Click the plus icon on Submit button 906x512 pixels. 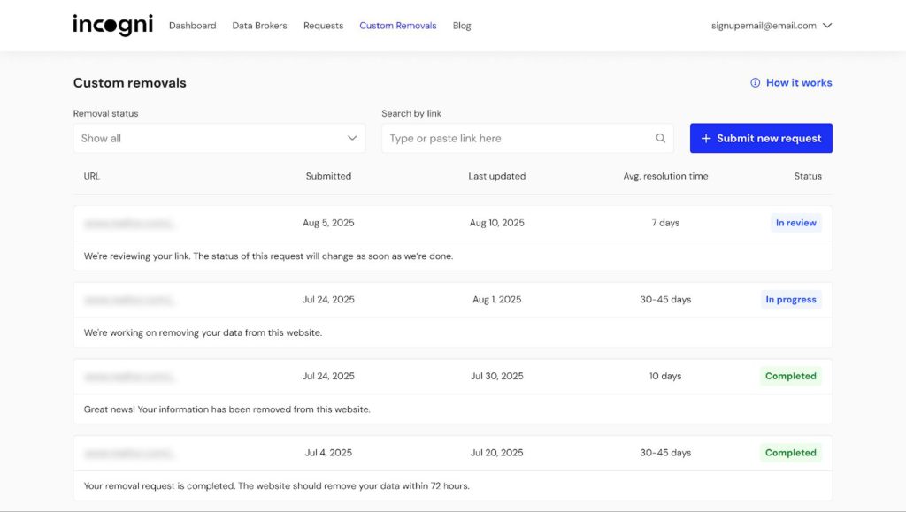pos(706,138)
